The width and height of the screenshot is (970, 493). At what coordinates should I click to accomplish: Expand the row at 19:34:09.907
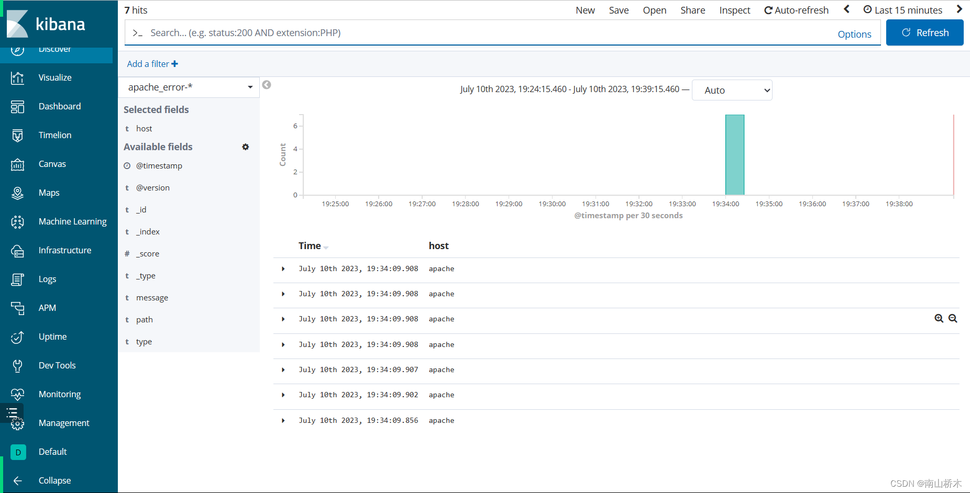point(283,370)
